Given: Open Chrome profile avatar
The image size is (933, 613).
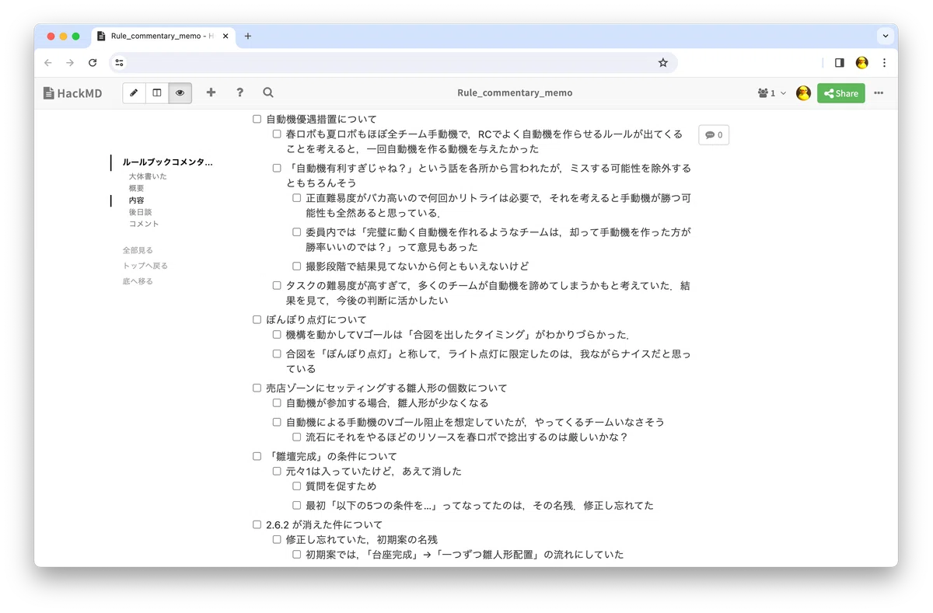Looking at the screenshot, I should click(861, 63).
